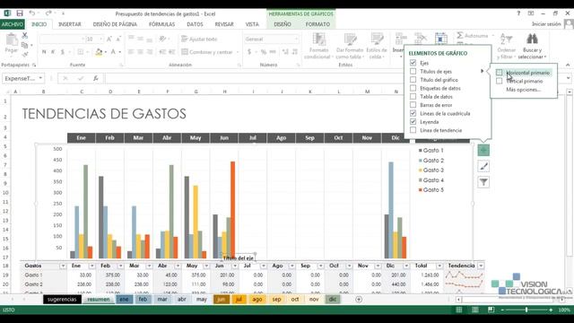The image size is (574, 323).
Task: Check the Barras de error checkbox
Action: tap(413, 105)
